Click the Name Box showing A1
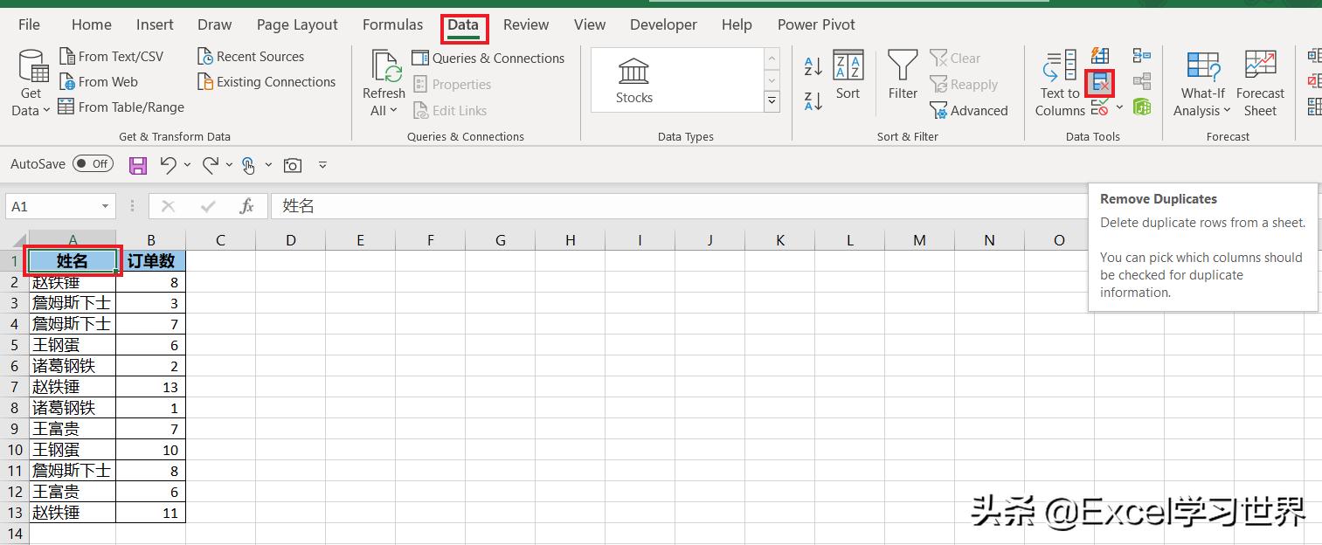1322x545 pixels. [x=54, y=207]
